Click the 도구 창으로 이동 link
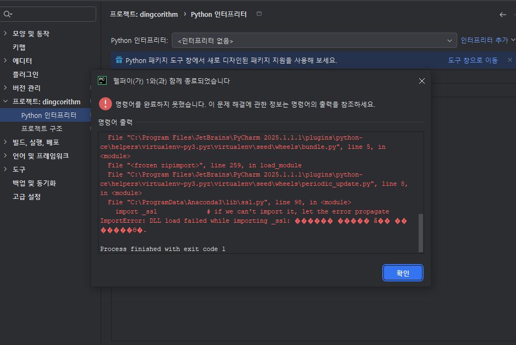This screenshot has height=345, width=516. pyautogui.click(x=473, y=60)
